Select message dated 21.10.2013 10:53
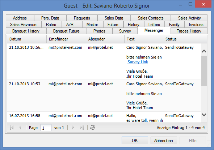 click(104, 96)
